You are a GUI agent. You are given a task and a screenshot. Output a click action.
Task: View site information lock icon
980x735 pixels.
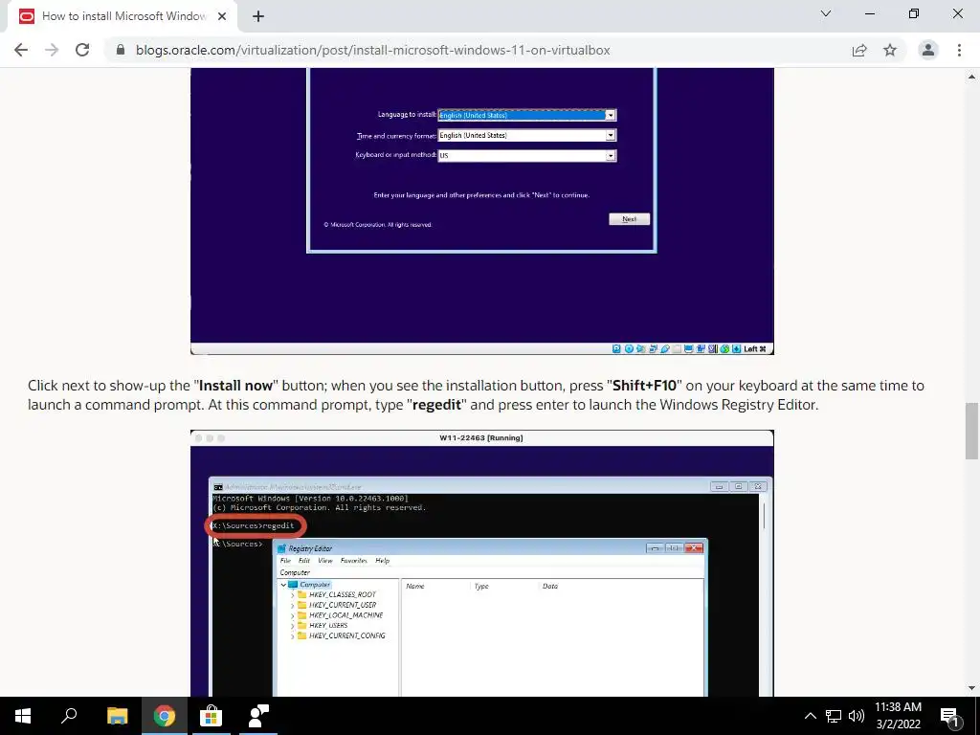(121, 50)
